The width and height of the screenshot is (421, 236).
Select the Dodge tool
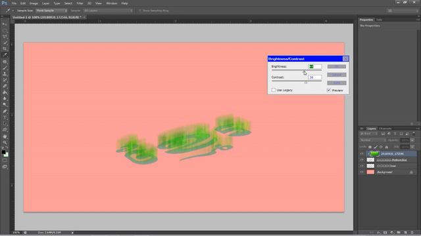[x=5, y=105]
